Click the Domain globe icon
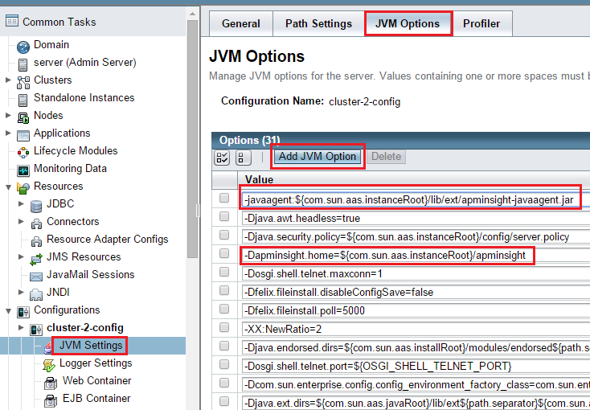Screen dimensions: 590x410 coord(23,45)
